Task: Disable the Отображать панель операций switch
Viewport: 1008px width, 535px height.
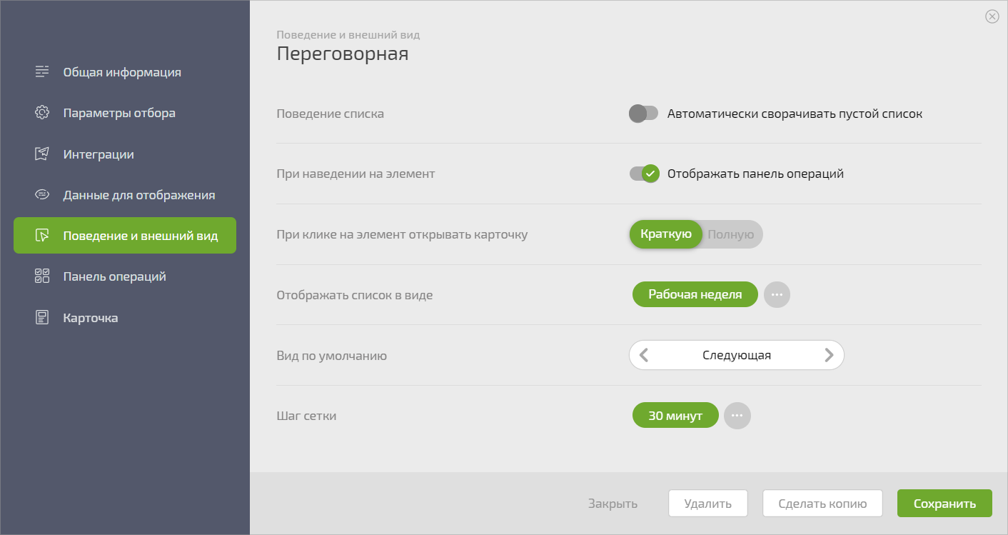Action: pos(643,174)
